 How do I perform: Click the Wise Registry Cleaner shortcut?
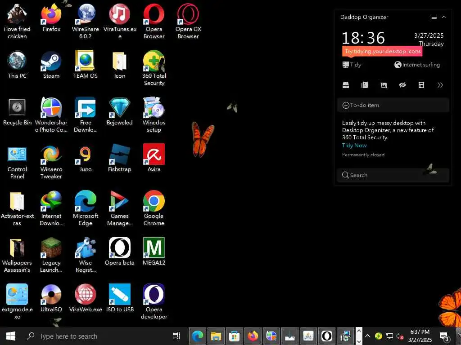(85, 255)
